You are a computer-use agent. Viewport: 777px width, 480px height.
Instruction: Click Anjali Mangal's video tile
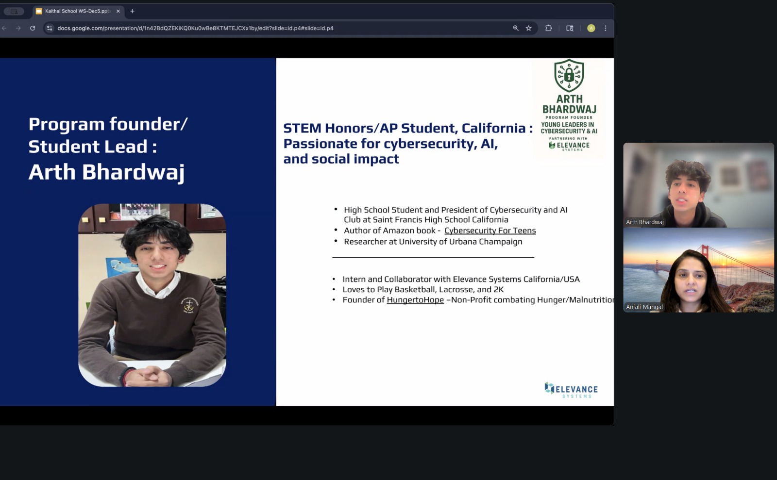click(698, 270)
